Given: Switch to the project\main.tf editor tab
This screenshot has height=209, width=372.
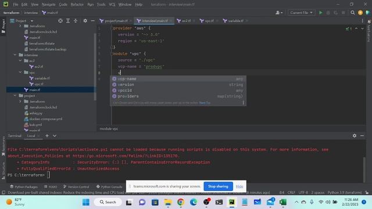Looking at the screenshot, I should (116, 21).
